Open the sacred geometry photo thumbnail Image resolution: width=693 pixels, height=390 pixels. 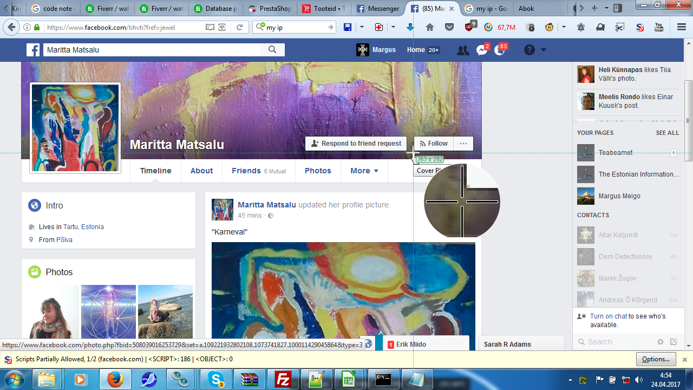[108, 312]
